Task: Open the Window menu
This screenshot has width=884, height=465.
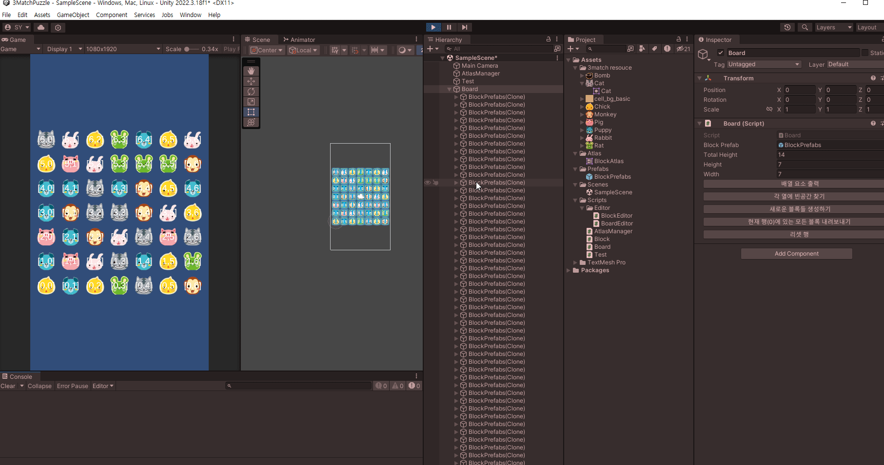Action: (191, 15)
